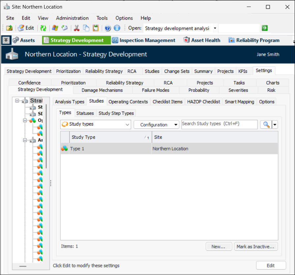Click the green Refresh arrows icon

click(43, 28)
